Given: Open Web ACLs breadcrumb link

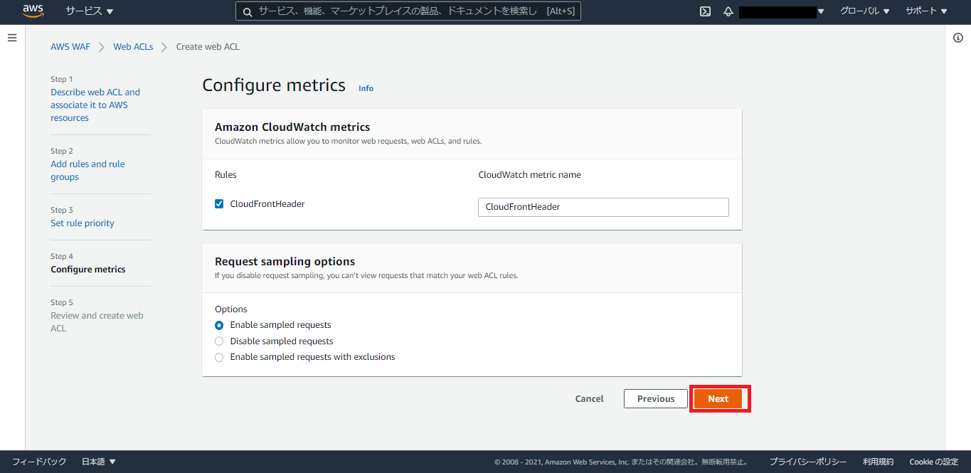Looking at the screenshot, I should tap(133, 47).
